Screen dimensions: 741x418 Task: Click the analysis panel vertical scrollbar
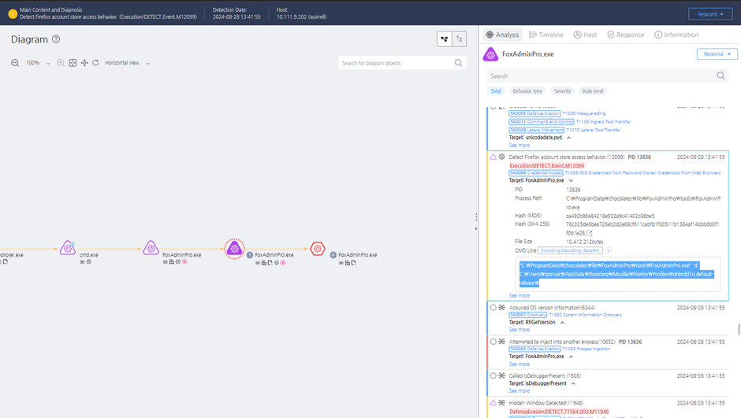click(739, 329)
